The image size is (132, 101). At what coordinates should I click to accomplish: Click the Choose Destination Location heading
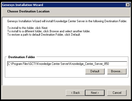[28, 11]
